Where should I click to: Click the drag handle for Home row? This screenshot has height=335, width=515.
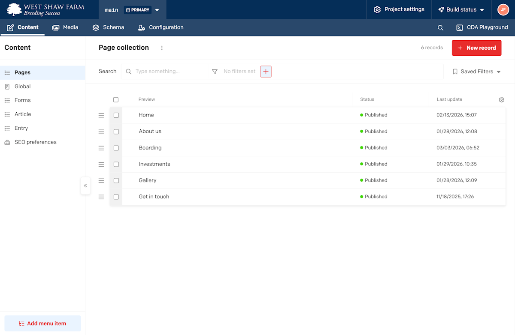click(101, 115)
